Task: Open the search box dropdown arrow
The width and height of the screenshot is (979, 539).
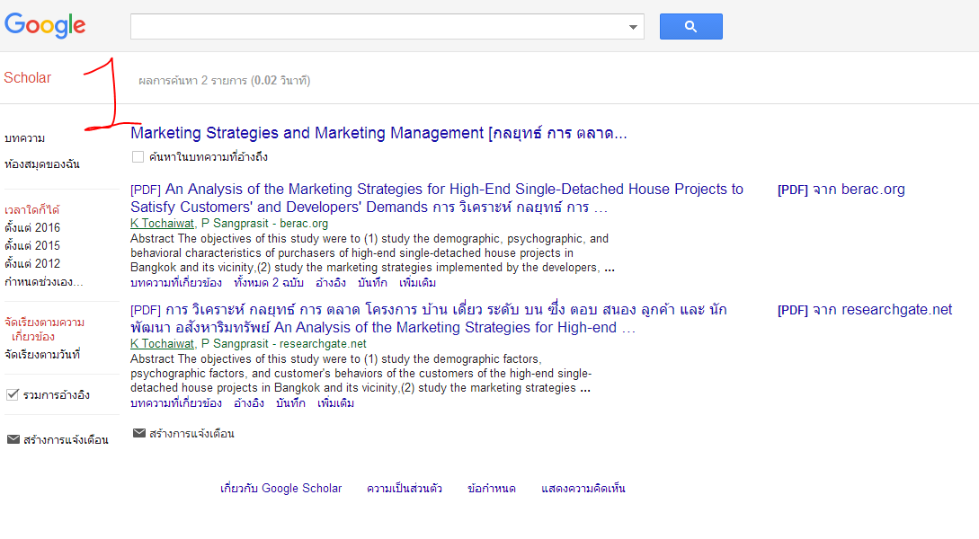Action: (x=633, y=27)
